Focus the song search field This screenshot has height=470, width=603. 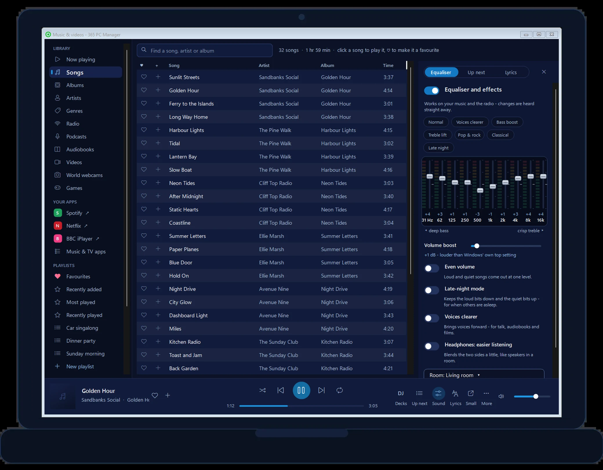[205, 50]
